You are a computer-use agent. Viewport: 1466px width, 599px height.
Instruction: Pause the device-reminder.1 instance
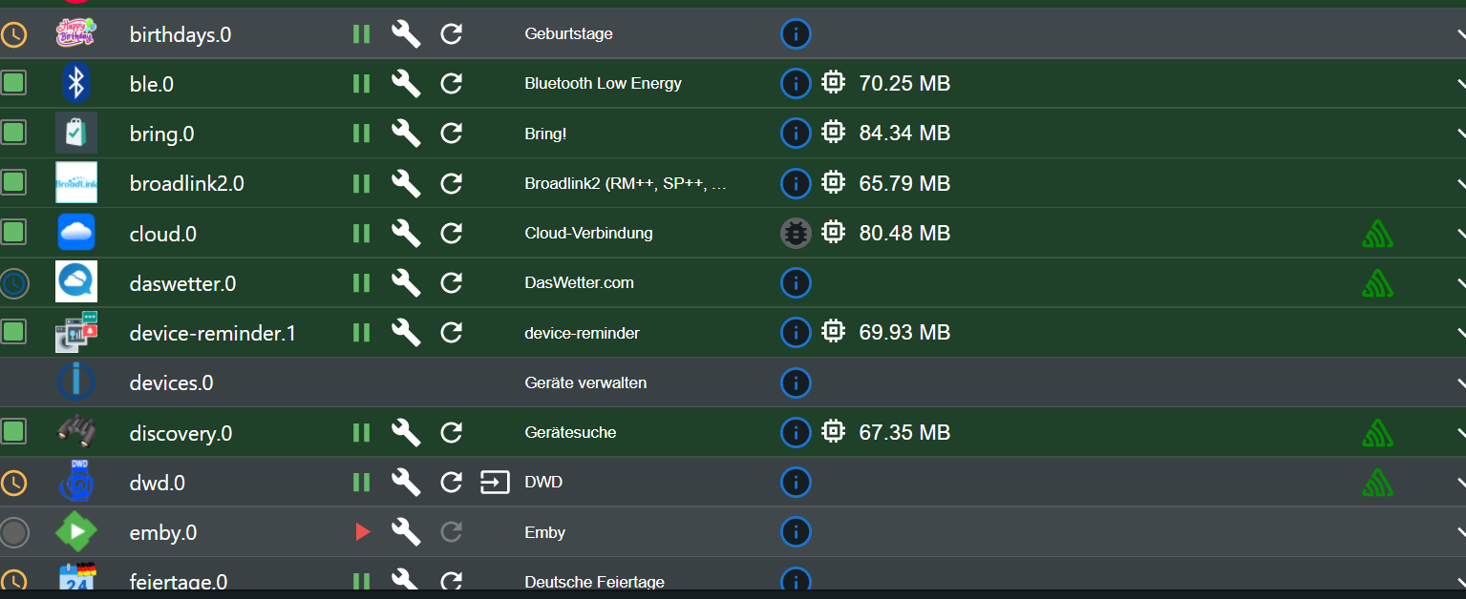pyautogui.click(x=361, y=333)
